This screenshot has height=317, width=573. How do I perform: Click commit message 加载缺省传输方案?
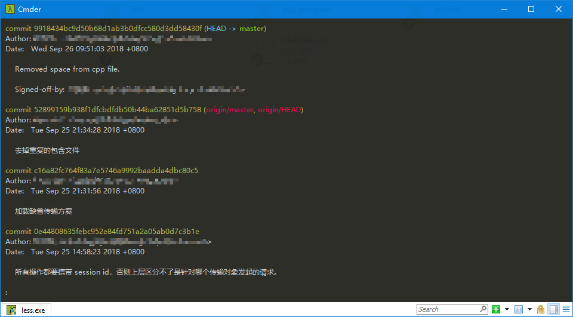tap(44, 211)
